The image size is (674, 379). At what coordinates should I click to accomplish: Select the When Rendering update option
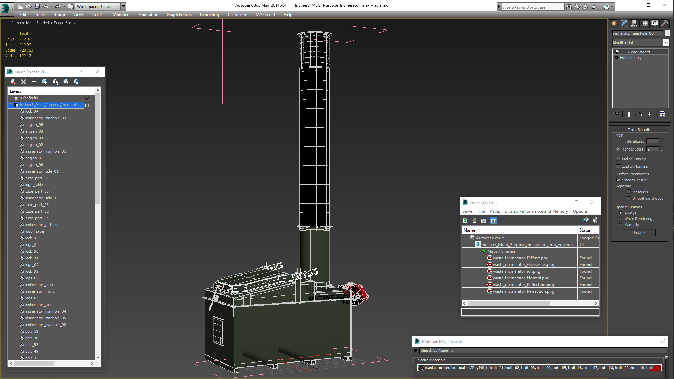click(620, 219)
